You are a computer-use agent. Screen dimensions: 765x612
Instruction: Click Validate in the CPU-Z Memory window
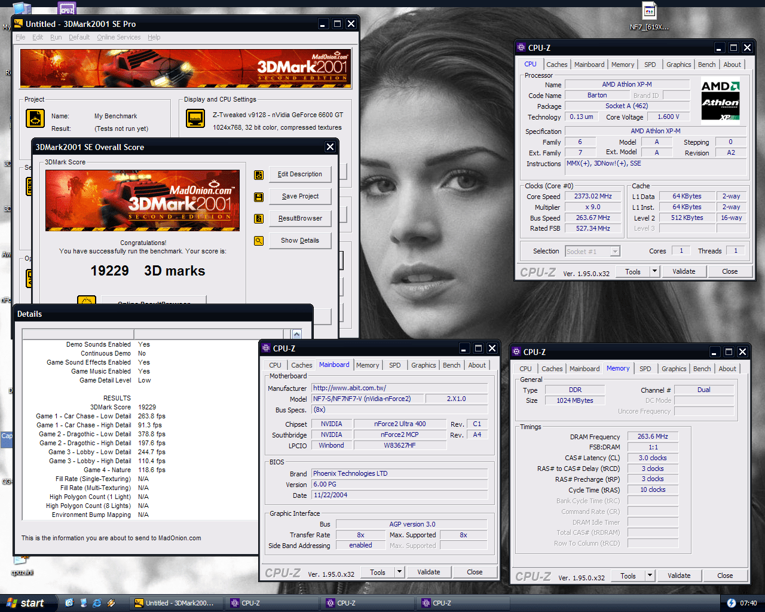[x=679, y=576]
